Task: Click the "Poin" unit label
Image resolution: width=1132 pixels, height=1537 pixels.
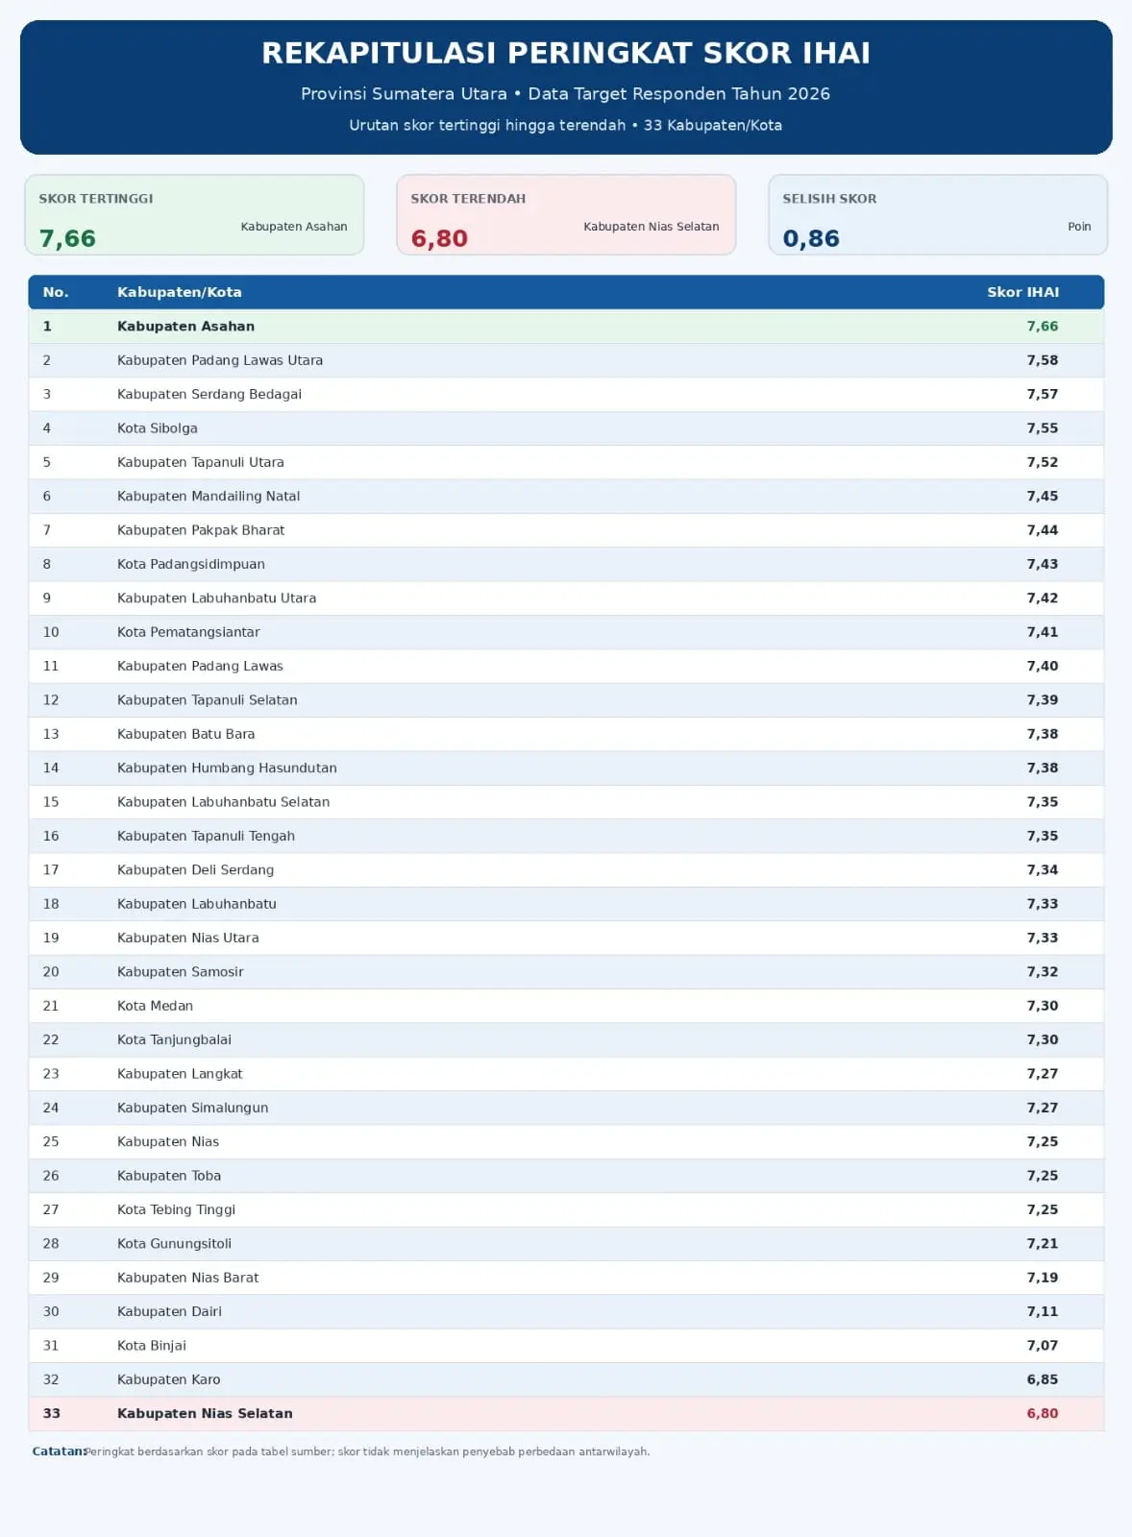Action: [x=1079, y=227]
